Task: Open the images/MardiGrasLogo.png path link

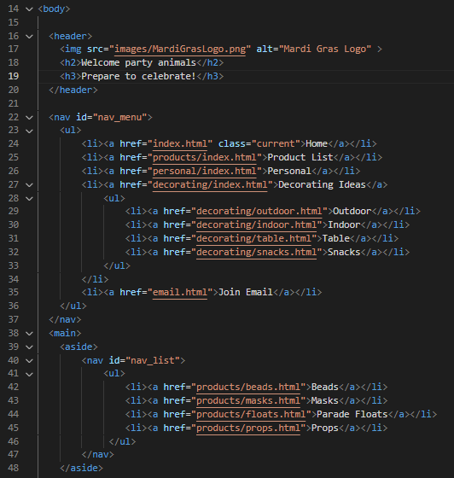Action: (180, 50)
